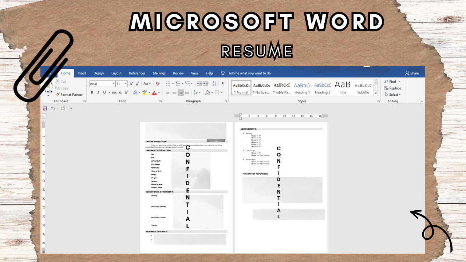The image size is (466, 262).
Task: Open the Help tab
Action: 209,73
